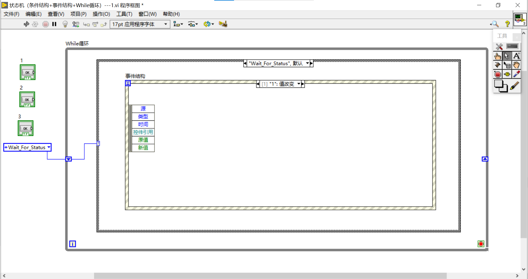Click the background color square in Tools palette
The image size is (528, 279).
[504, 89]
